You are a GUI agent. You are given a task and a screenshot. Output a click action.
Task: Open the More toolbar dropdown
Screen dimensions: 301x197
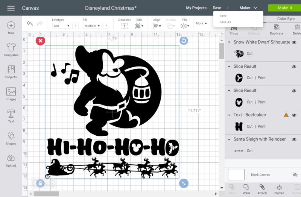point(201,23)
